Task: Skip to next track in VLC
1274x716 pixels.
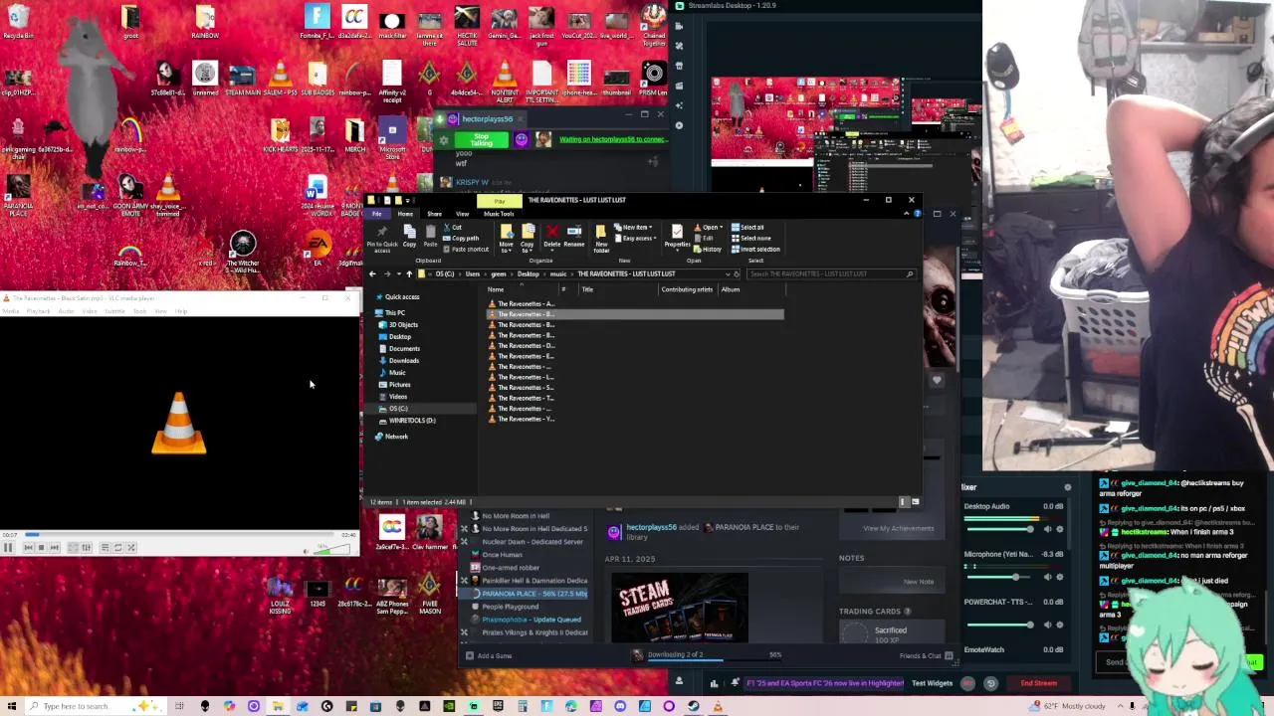Action: (x=54, y=547)
